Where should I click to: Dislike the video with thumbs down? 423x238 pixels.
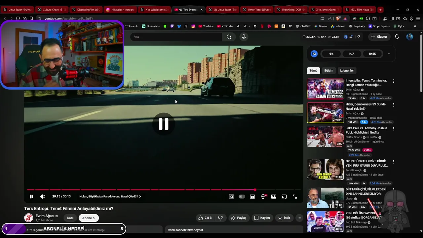(220, 218)
